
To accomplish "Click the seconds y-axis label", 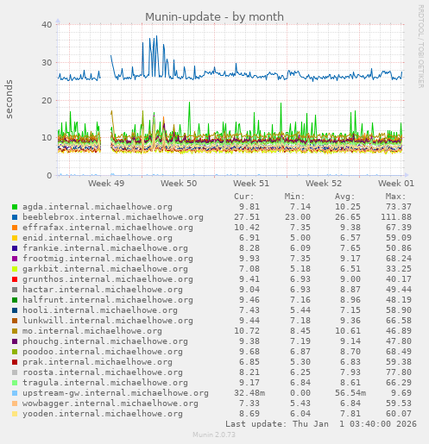I will [x=9, y=99].
